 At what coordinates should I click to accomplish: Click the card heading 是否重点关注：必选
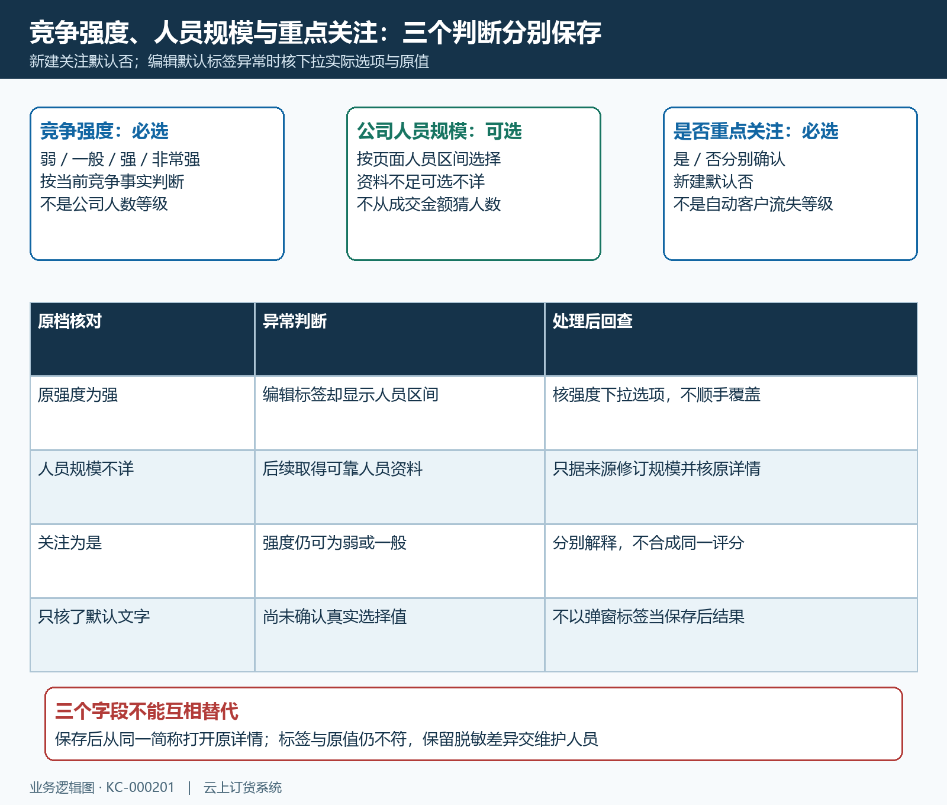756,131
